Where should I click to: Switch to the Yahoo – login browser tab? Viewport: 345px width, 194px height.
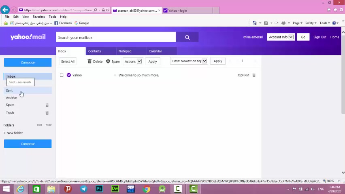(187, 11)
